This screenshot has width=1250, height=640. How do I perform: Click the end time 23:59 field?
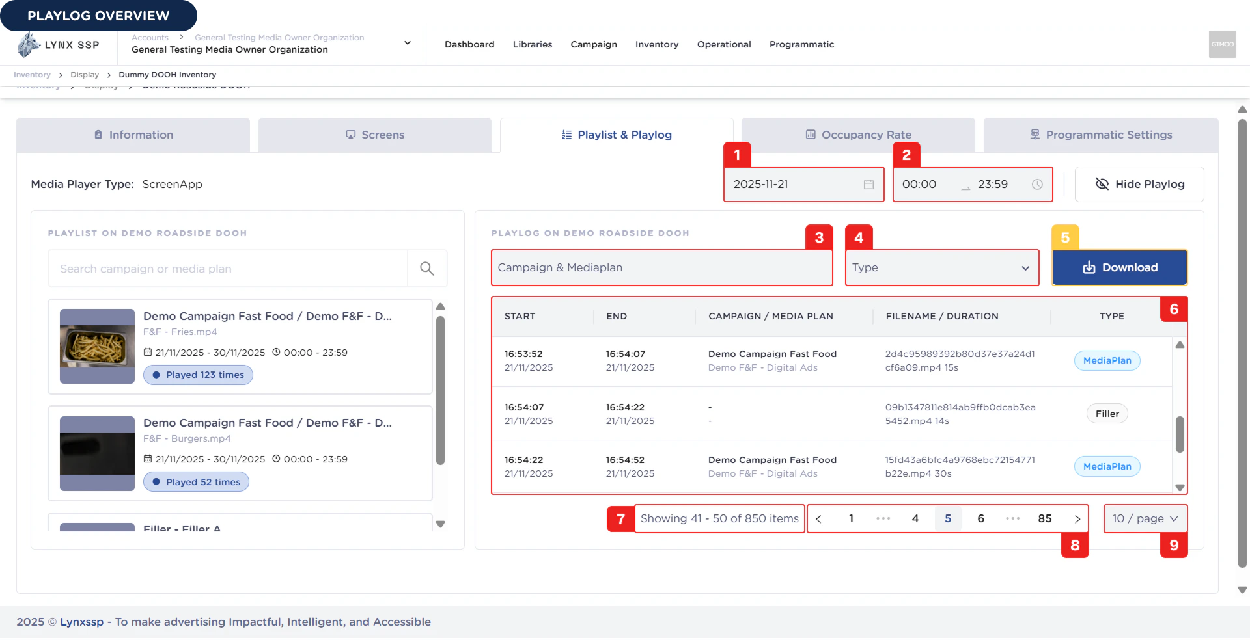993,185
